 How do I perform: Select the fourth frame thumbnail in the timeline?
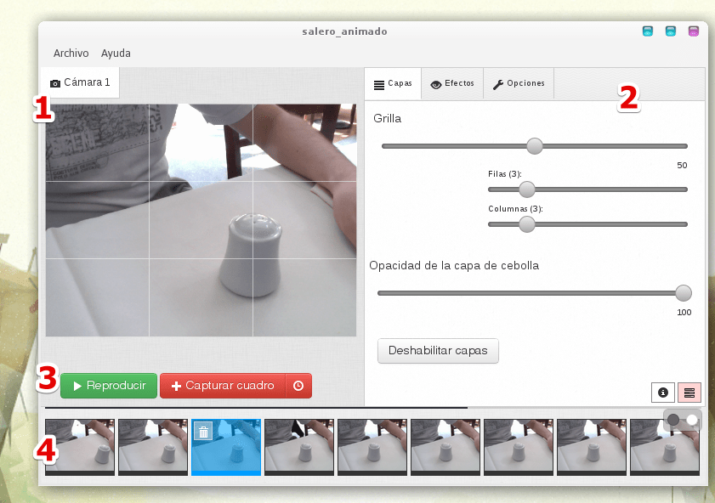(x=299, y=447)
